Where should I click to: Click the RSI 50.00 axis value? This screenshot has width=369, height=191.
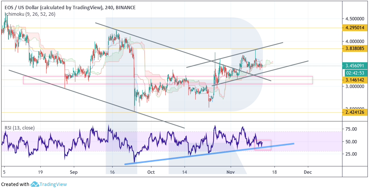coord(351,141)
